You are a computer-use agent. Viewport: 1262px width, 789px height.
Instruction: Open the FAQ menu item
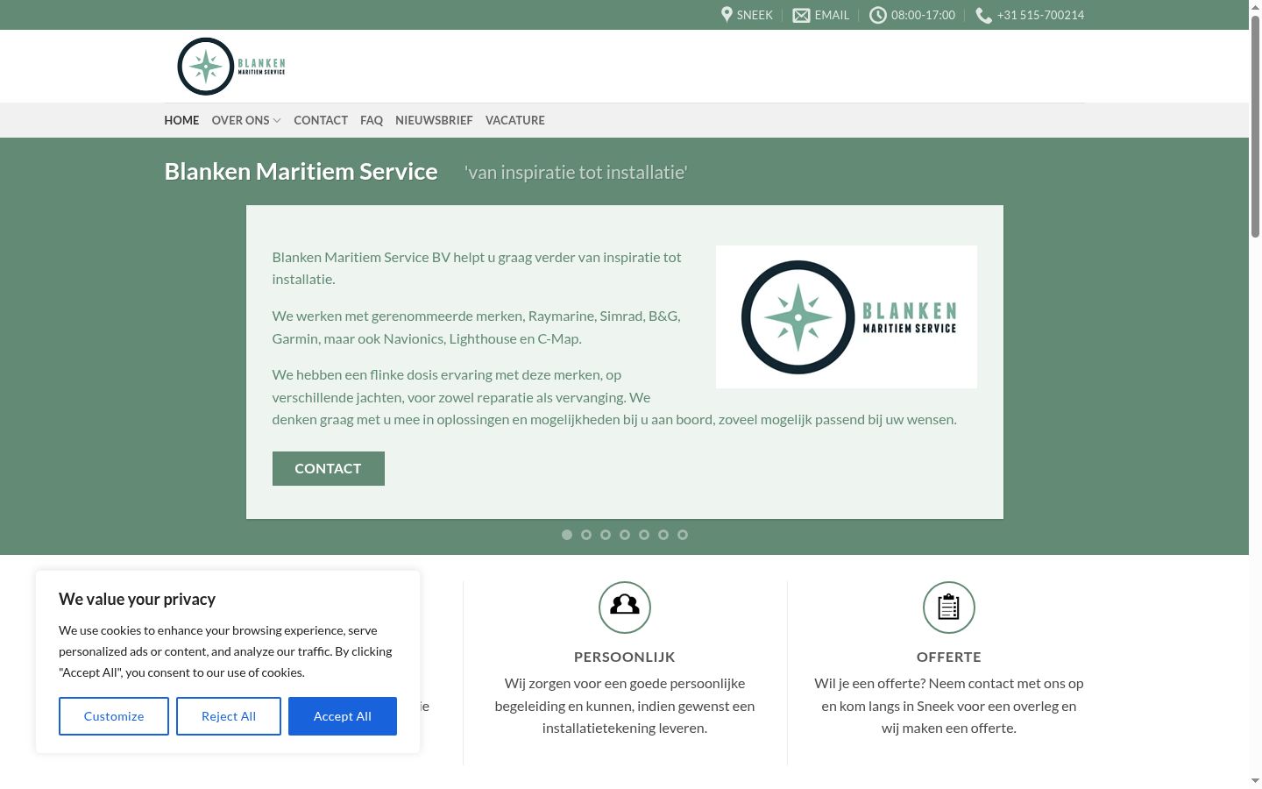(x=372, y=120)
